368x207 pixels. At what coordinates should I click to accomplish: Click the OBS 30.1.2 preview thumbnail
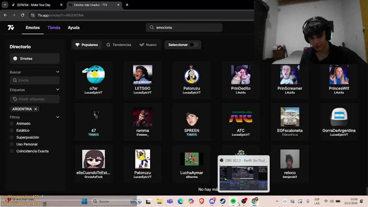pyautogui.click(x=244, y=178)
